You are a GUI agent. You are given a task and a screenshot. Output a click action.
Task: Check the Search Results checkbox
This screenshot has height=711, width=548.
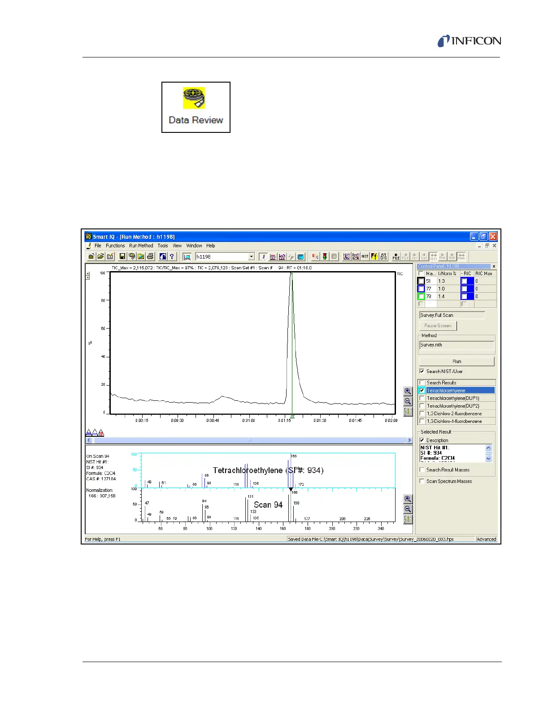coord(422,383)
